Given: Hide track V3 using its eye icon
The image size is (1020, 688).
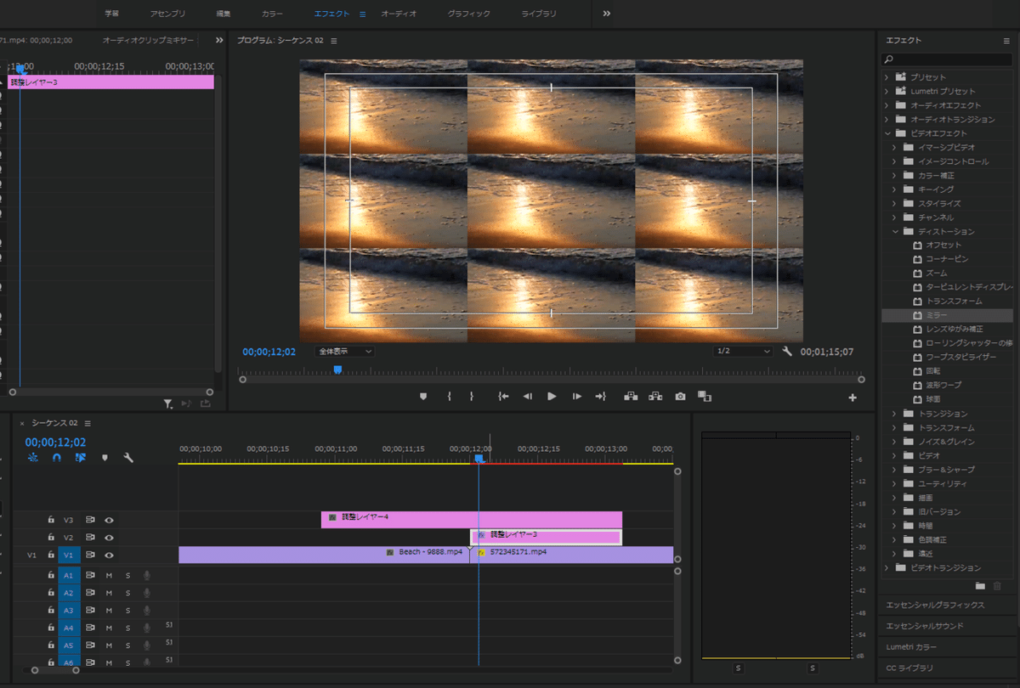Looking at the screenshot, I should click(109, 520).
